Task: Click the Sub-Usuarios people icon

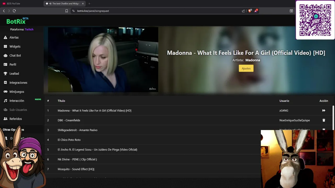Action: click(x=5, y=110)
